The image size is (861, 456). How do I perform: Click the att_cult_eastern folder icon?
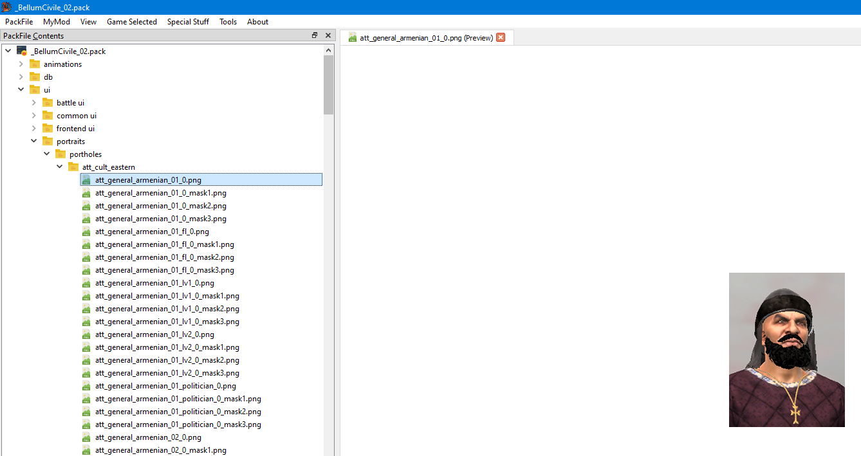click(x=73, y=167)
